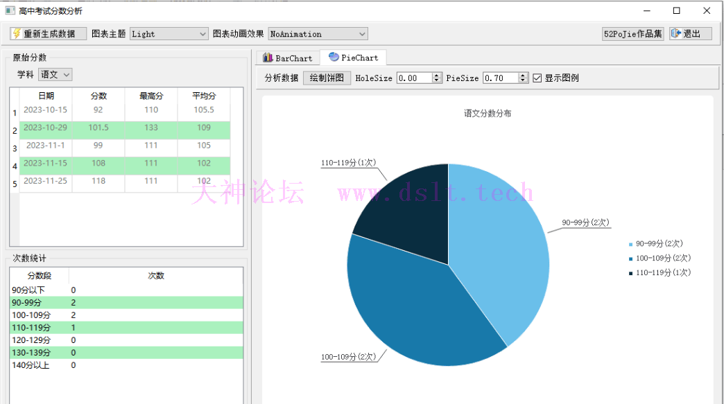Click the lightning icon on 重新生成数据
Screen dimensions: 724x404
click(x=17, y=34)
